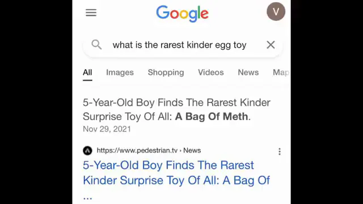This screenshot has height=204, width=363.
Task: Click the pedestrian.tv site favicon
Action: [87, 151]
